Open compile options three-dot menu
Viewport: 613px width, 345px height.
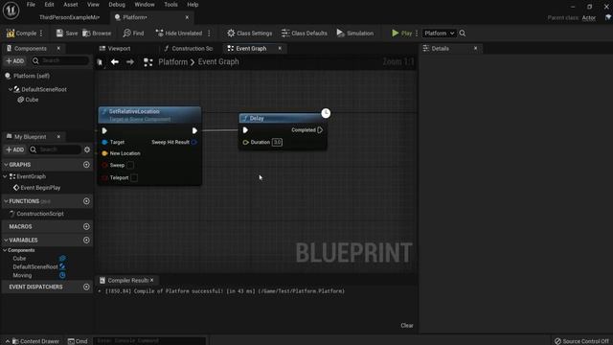(41, 34)
